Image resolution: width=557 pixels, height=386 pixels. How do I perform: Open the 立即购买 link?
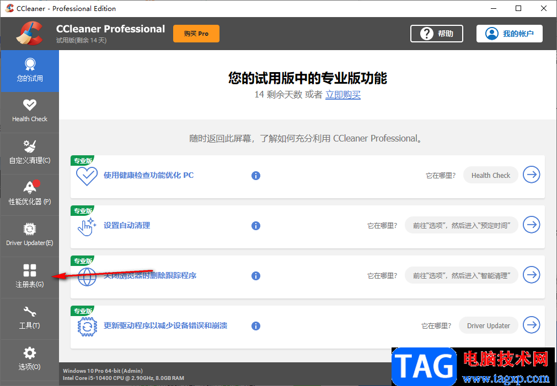point(342,95)
